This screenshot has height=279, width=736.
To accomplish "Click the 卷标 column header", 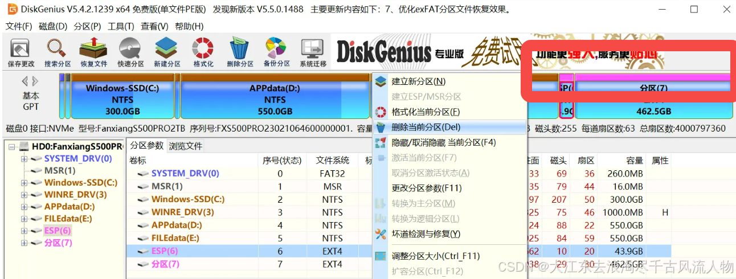I will (x=191, y=161).
